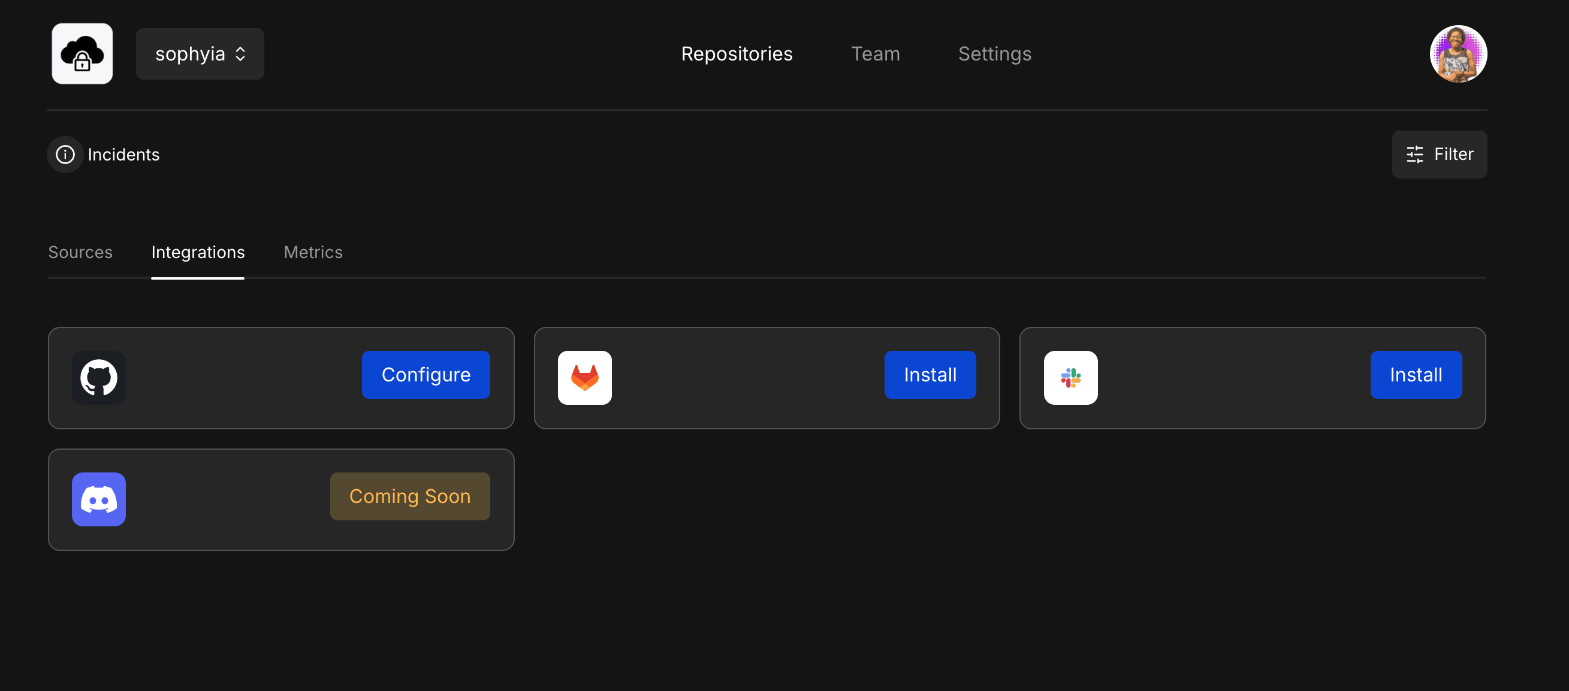Image resolution: width=1569 pixels, height=691 pixels.
Task: Click the GitLab integration icon
Action: 586,378
